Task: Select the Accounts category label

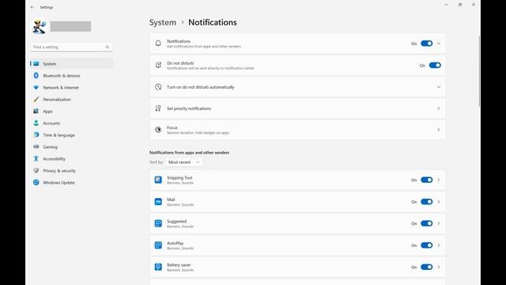Action: [51, 123]
